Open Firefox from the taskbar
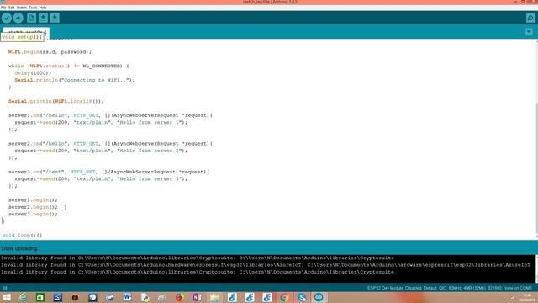Image resolution: width=538 pixels, height=303 pixels. click(x=179, y=297)
